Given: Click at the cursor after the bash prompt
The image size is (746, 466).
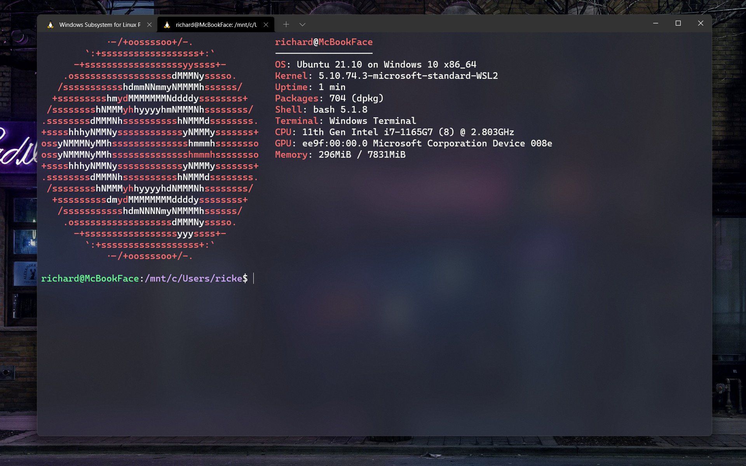Looking at the screenshot, I should [254, 278].
